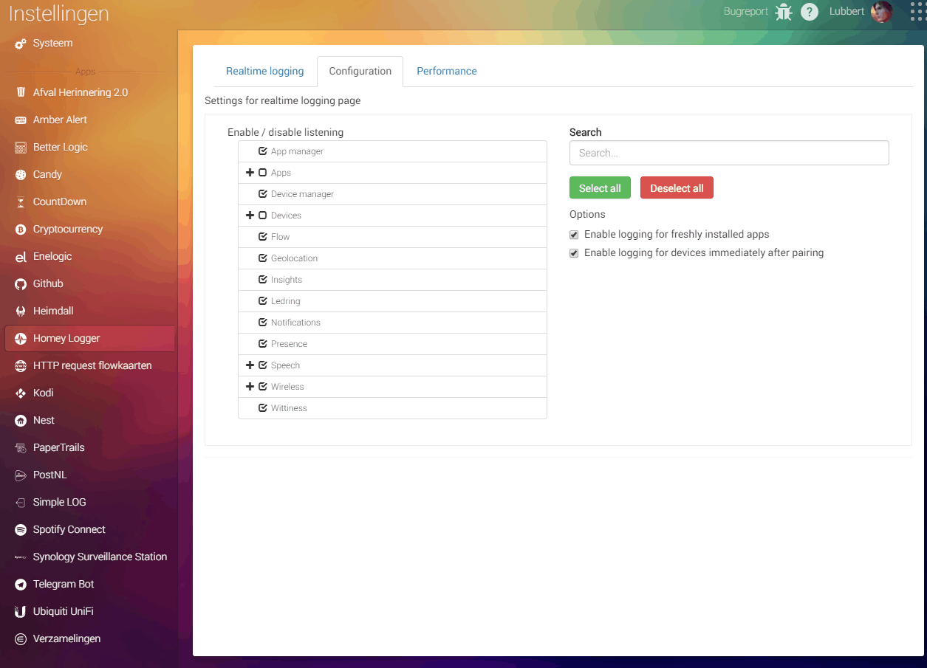This screenshot has width=927, height=668.
Task: Click the Speech tree row label
Action: tap(285, 365)
